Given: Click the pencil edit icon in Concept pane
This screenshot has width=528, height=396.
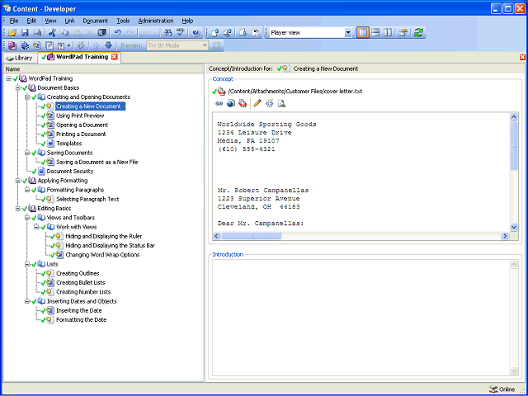Looking at the screenshot, I should (257, 103).
